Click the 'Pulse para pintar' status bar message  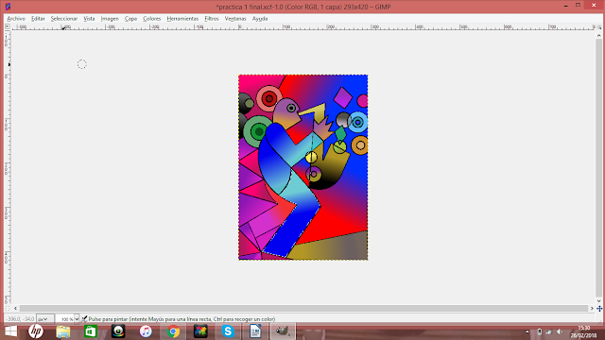(181, 319)
